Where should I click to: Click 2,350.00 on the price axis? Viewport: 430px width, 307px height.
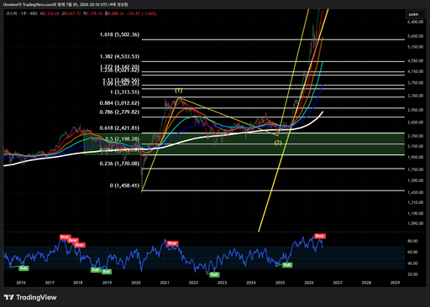pyautogui.click(x=416, y=136)
